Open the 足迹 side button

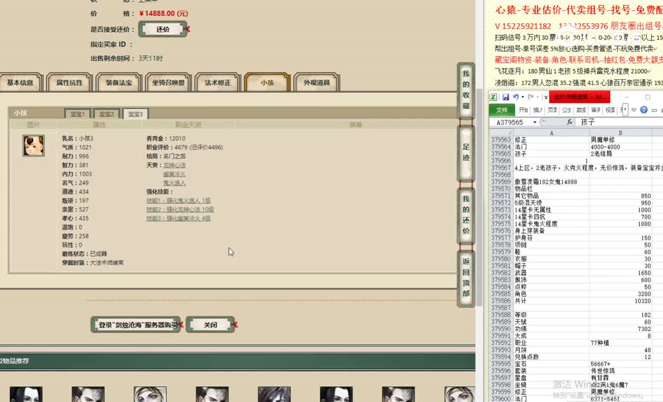pyautogui.click(x=466, y=153)
